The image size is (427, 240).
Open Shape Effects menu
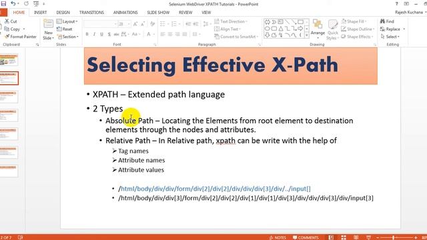(358, 37)
